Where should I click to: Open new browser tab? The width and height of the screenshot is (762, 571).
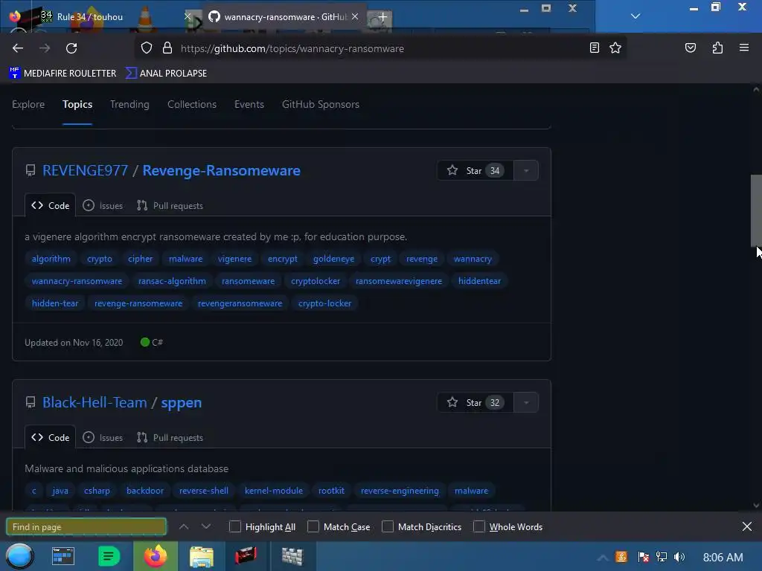(382, 17)
